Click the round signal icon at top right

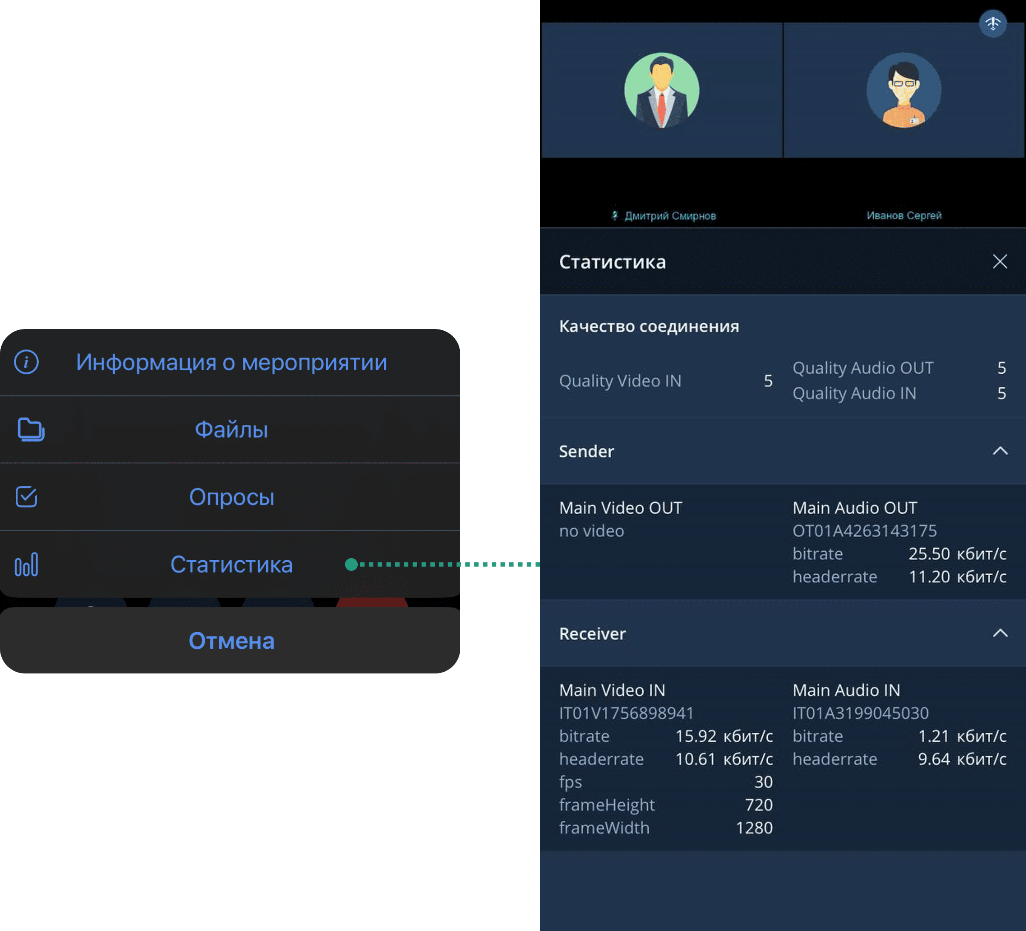pyautogui.click(x=992, y=23)
